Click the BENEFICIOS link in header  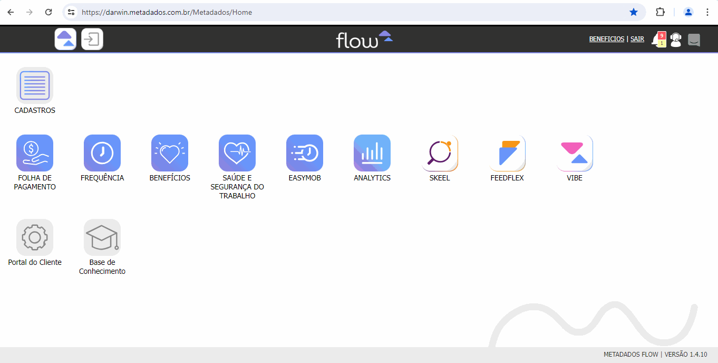click(x=607, y=39)
